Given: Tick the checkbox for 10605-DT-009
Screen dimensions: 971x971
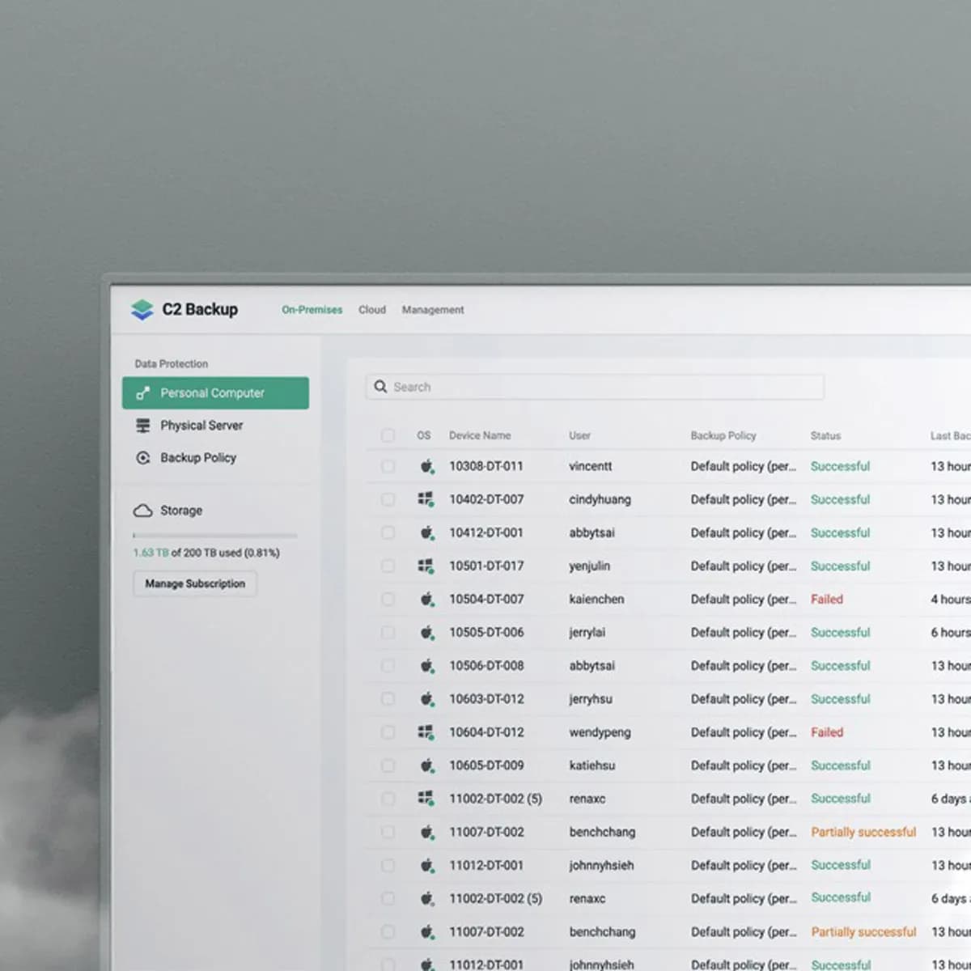Looking at the screenshot, I should 388,765.
